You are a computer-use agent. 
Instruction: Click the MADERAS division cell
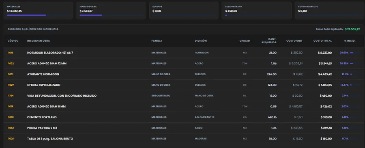[x=200, y=139]
